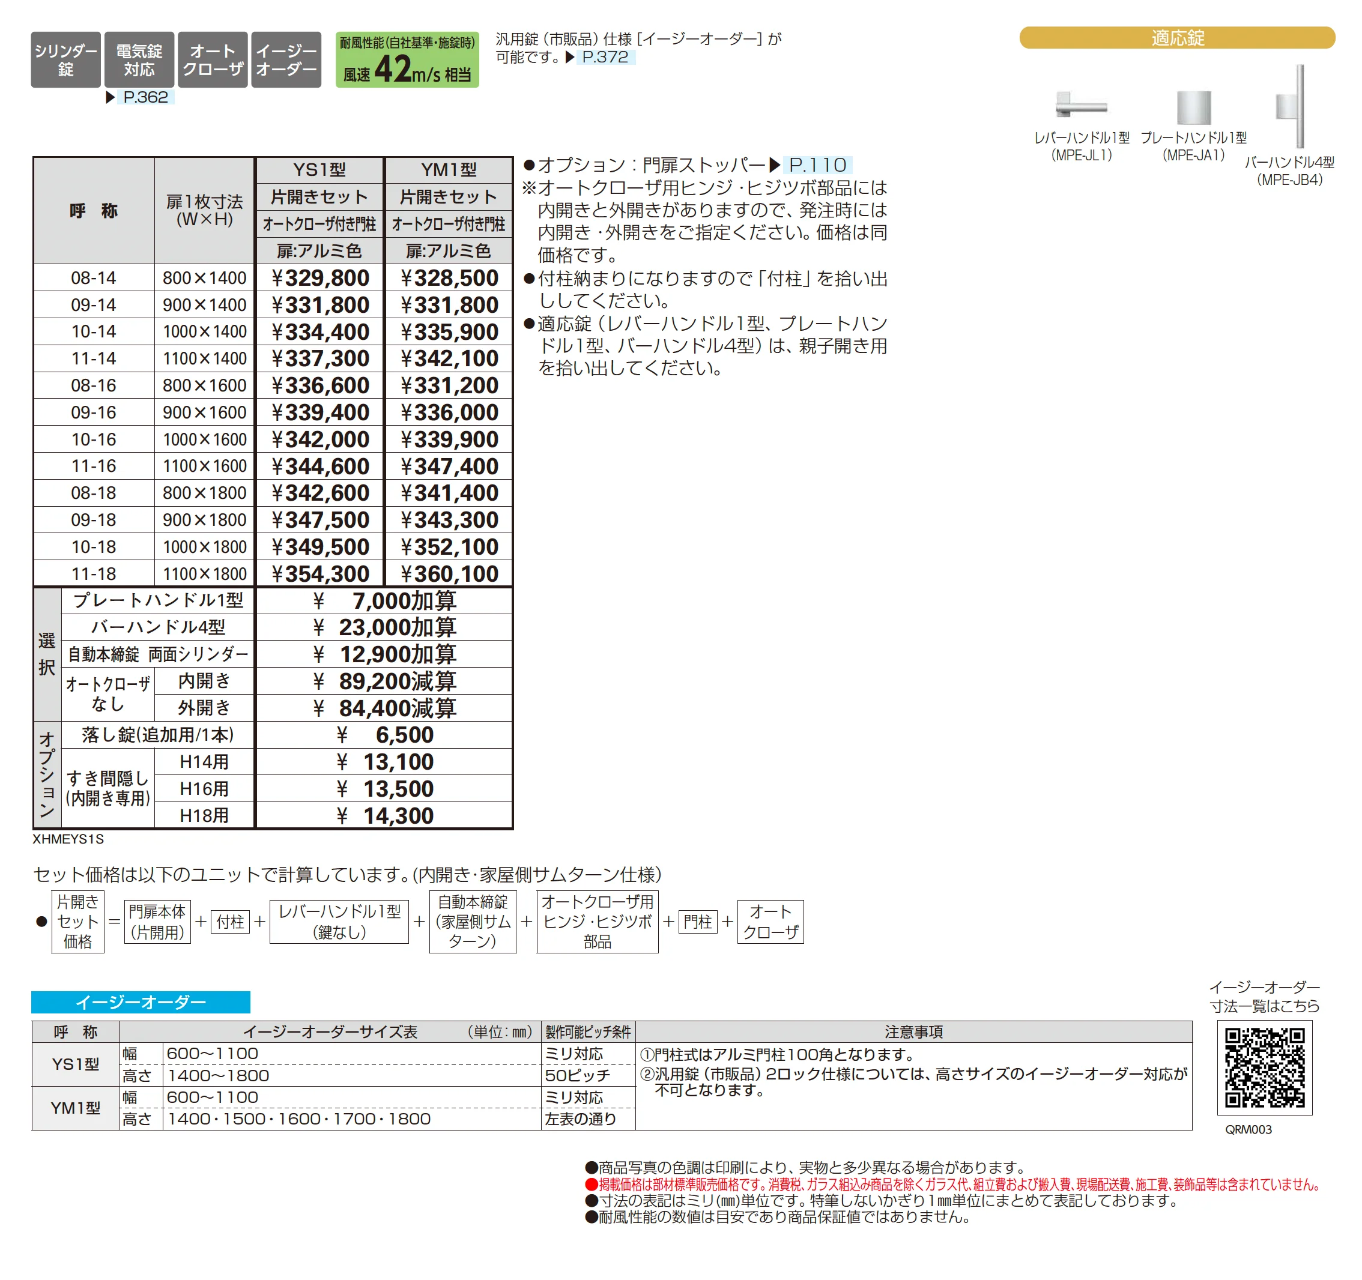
Task: Click the 門扉本体(片開用) formula box
Action: pos(157,922)
